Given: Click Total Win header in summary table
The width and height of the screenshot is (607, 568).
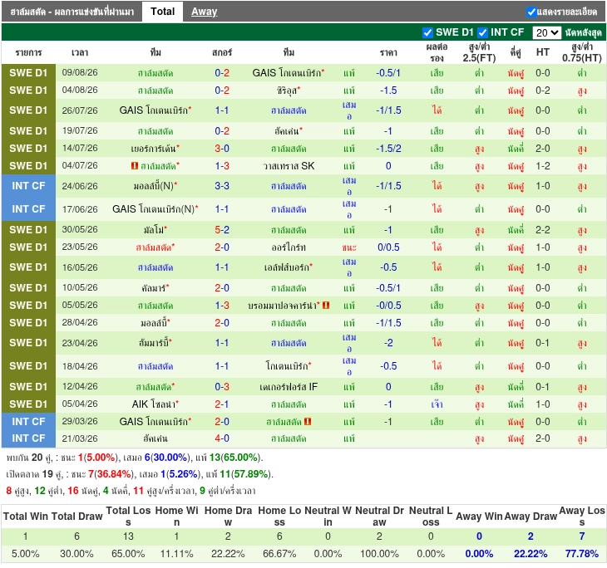Looking at the screenshot, I should click(x=26, y=517).
